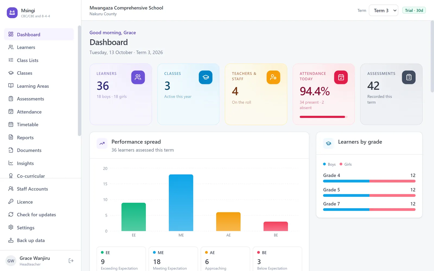Click the Grade 4 boys/girls bar
The width and height of the screenshot is (434, 271).
(369, 181)
